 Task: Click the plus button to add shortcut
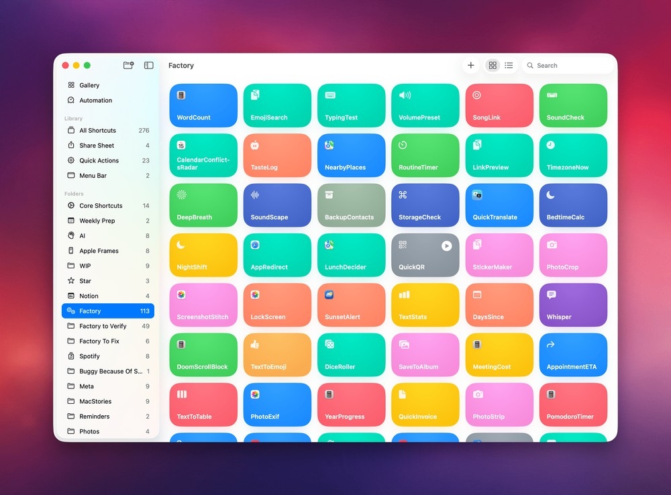[471, 65]
